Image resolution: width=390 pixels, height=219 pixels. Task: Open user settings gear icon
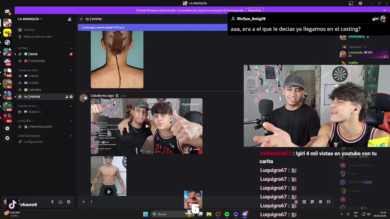pos(69,202)
